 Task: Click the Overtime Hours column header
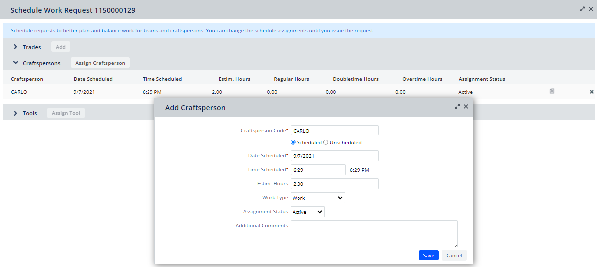pyautogui.click(x=422, y=79)
